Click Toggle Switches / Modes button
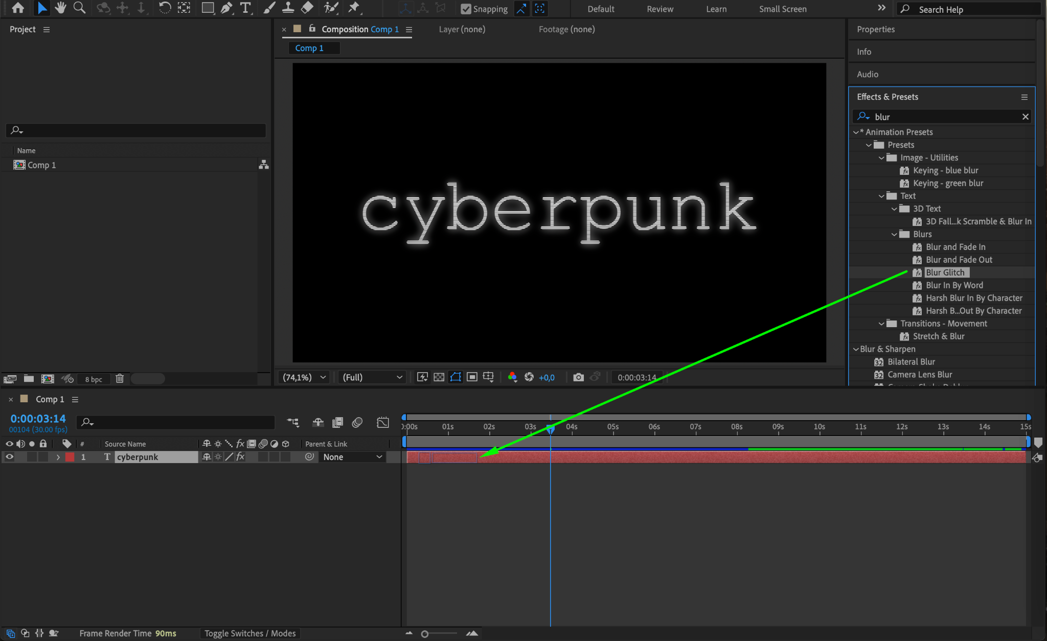 click(250, 633)
